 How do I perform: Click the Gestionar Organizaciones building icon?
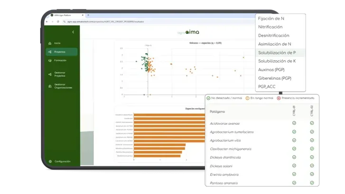coord(50,86)
